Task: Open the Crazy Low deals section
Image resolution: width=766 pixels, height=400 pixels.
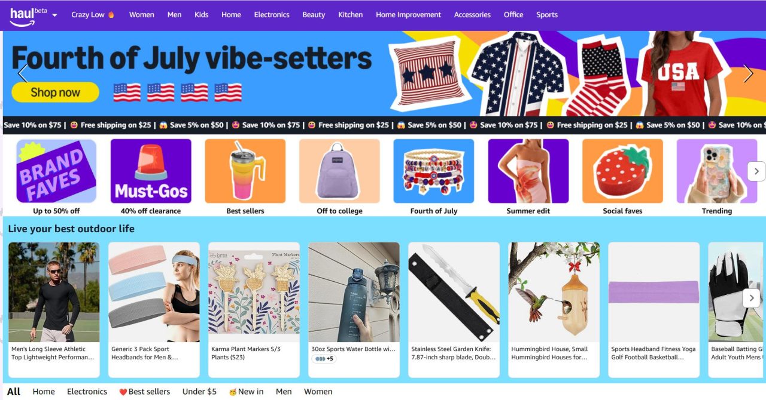Action: [x=93, y=14]
